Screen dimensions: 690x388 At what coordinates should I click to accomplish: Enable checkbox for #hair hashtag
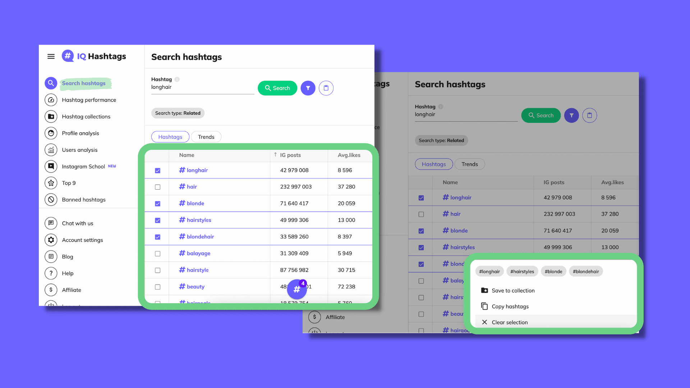158,187
